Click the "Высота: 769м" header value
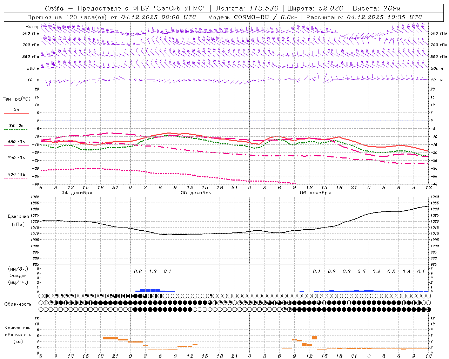 pos(376,8)
